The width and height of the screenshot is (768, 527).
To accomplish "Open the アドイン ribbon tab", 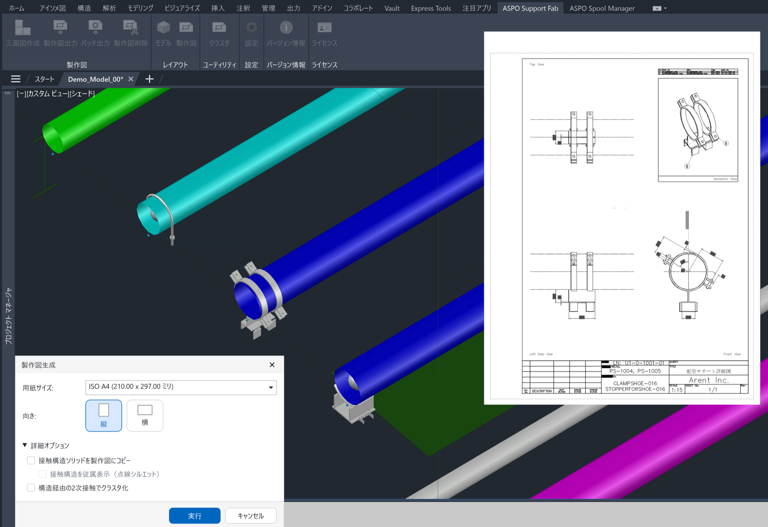I will click(x=322, y=8).
